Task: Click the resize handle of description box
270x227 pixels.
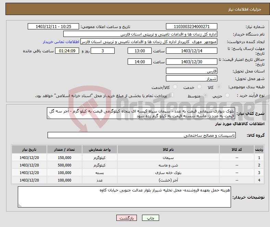Action: pyautogui.click(x=49, y=117)
